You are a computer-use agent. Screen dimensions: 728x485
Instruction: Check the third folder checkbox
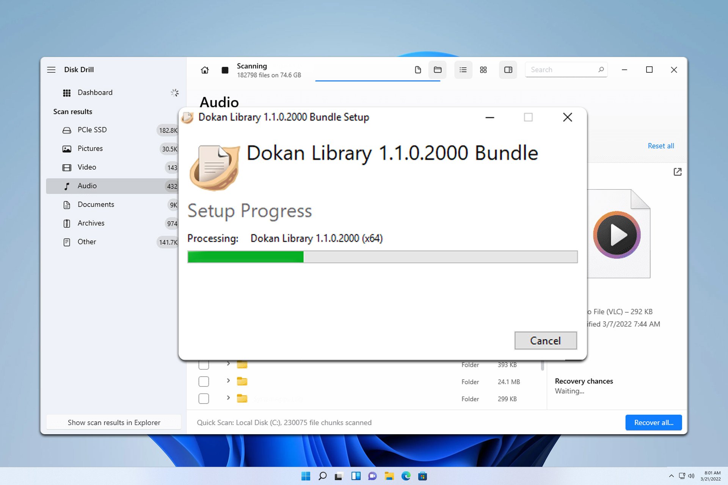(x=204, y=399)
